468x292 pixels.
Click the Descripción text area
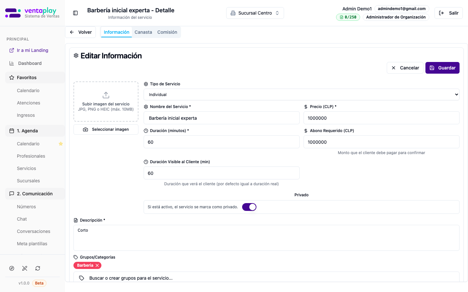coord(266,238)
